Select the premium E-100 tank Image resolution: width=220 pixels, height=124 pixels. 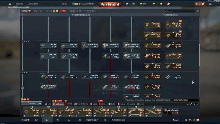[174, 77]
